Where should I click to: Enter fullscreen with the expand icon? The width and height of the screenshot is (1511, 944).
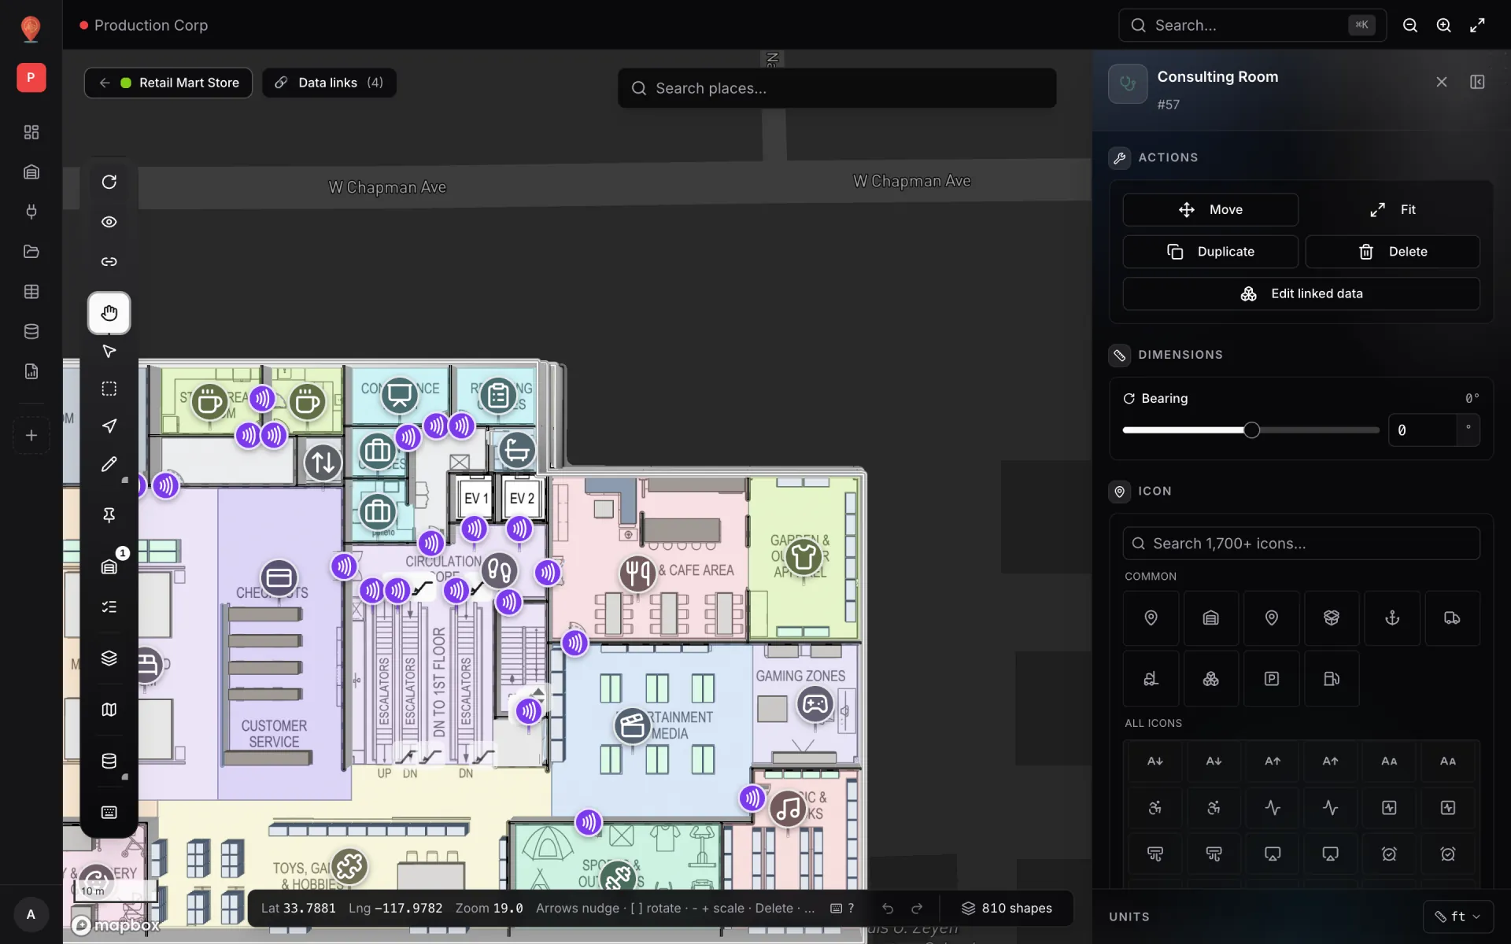click(x=1477, y=25)
